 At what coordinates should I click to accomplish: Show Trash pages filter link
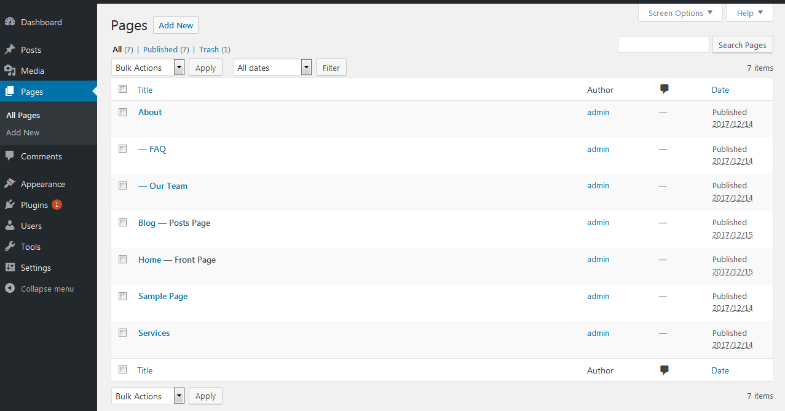pos(209,49)
